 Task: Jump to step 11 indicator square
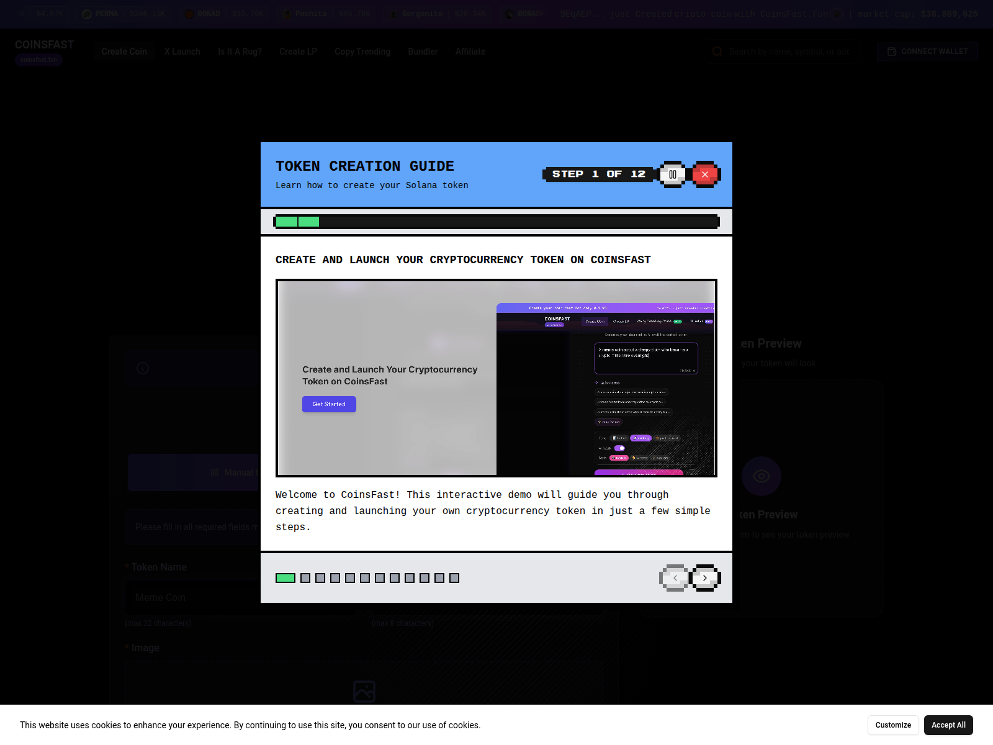439,578
